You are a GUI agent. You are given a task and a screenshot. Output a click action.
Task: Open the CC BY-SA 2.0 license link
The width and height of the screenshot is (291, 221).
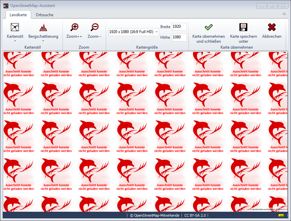click(x=195, y=215)
